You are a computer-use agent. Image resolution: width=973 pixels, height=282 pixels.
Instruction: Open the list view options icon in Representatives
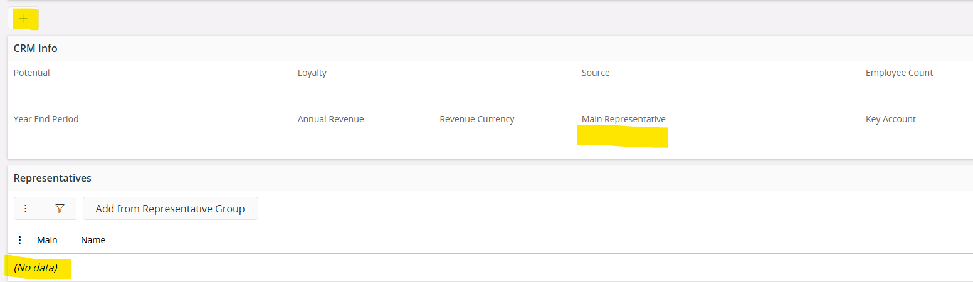click(x=29, y=209)
